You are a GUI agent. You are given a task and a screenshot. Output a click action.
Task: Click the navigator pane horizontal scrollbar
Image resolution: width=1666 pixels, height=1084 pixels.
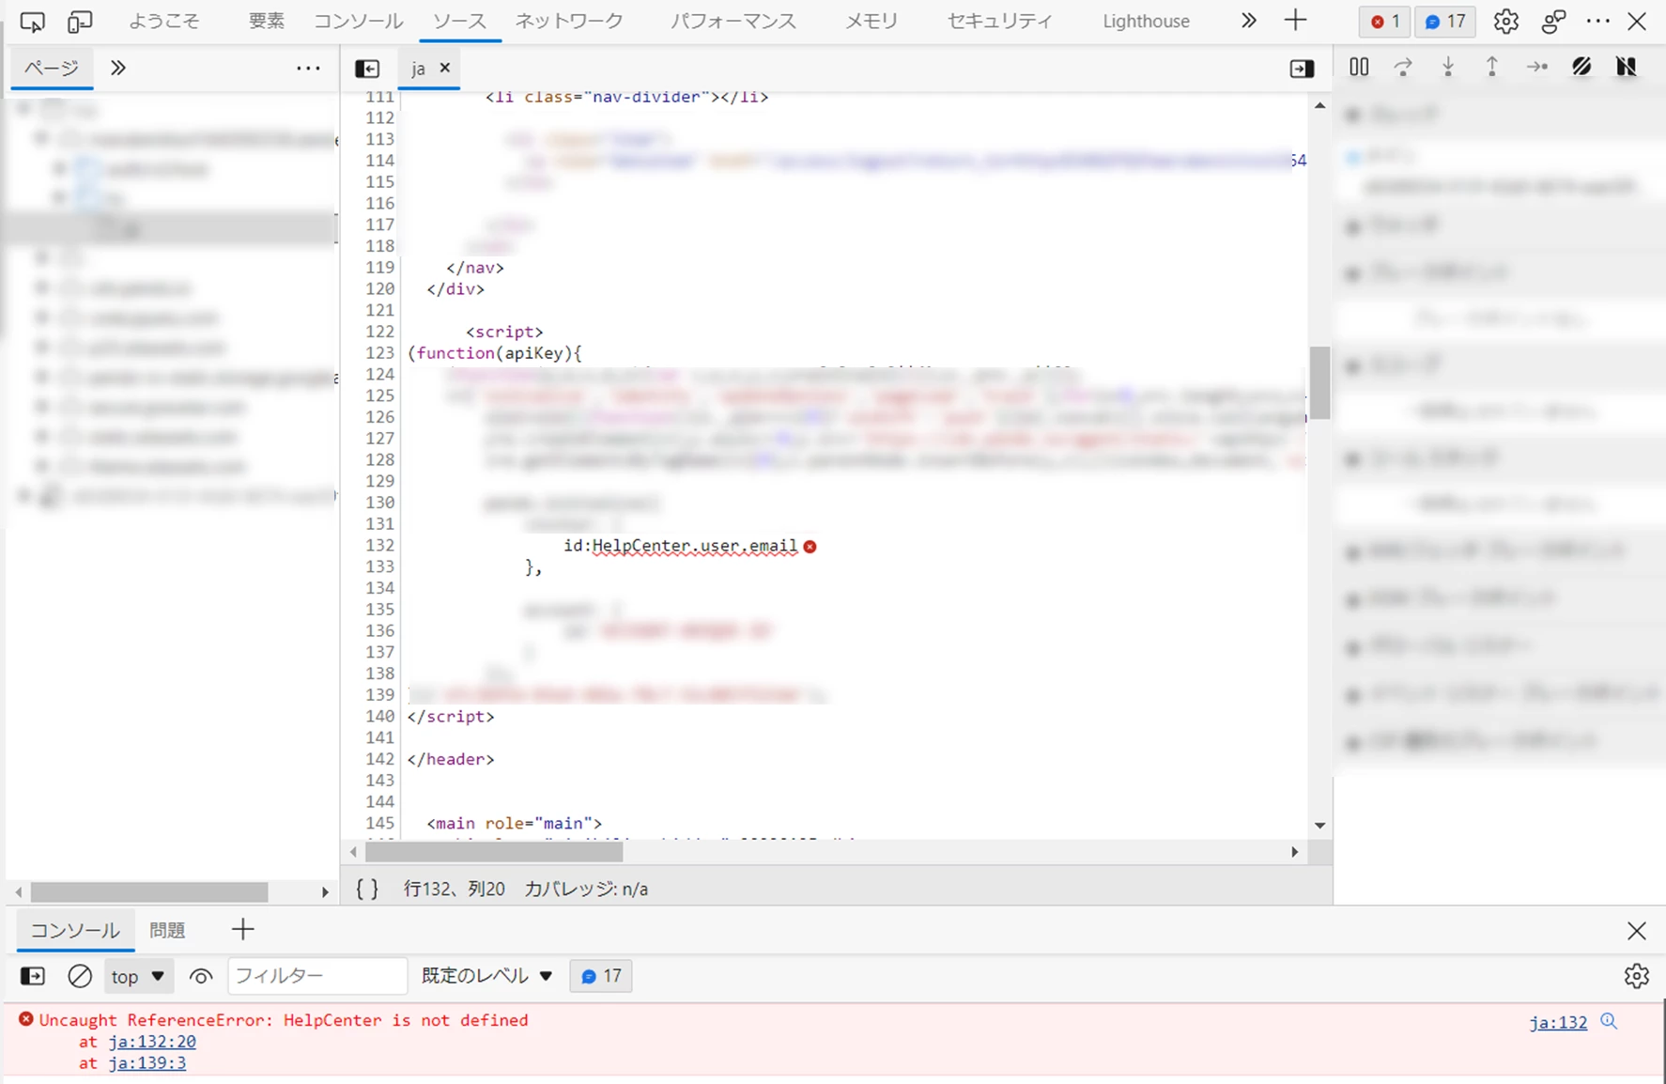[x=148, y=891]
